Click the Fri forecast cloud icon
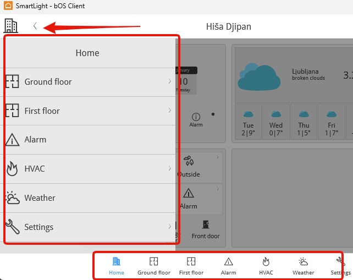353x280 pixels. point(332,114)
